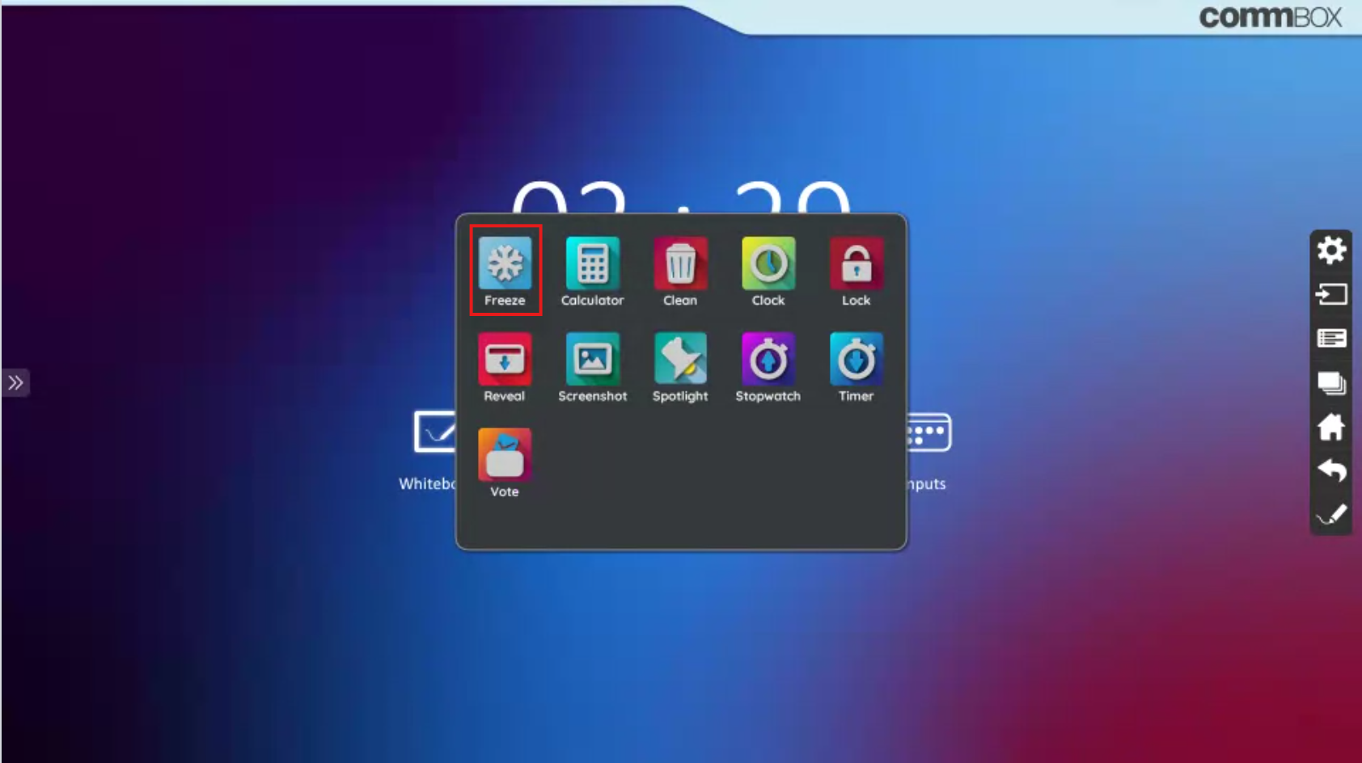Open the Whiteboard app
1362x763 pixels.
433,432
